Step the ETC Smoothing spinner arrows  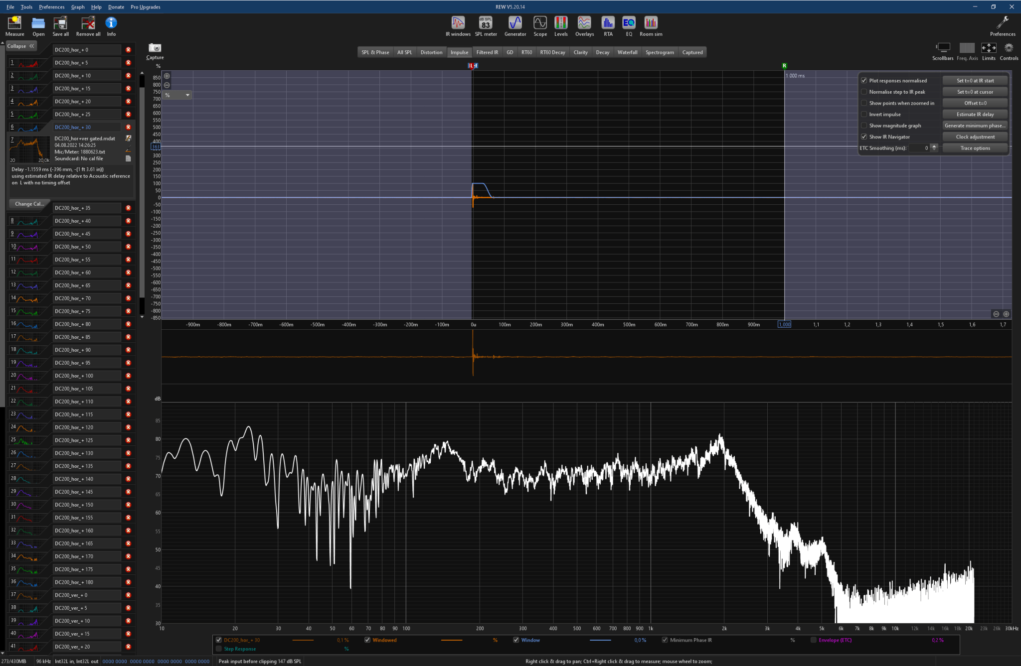934,148
